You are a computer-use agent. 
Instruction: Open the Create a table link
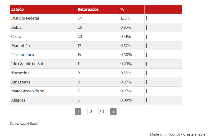194,134
